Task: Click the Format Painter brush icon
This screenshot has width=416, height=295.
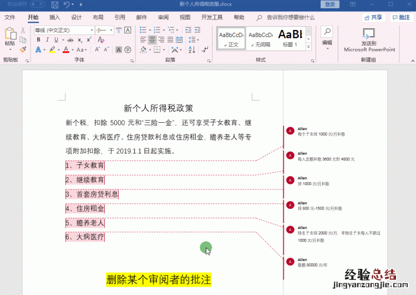Action: coord(23,49)
